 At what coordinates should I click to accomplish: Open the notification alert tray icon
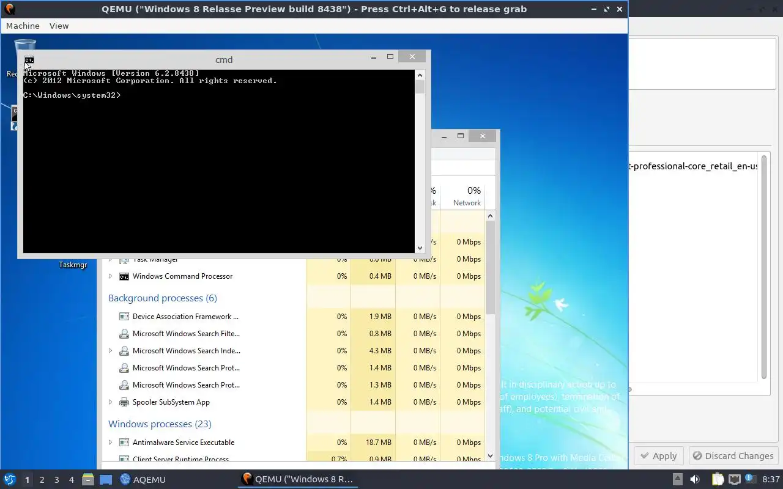coord(751,479)
